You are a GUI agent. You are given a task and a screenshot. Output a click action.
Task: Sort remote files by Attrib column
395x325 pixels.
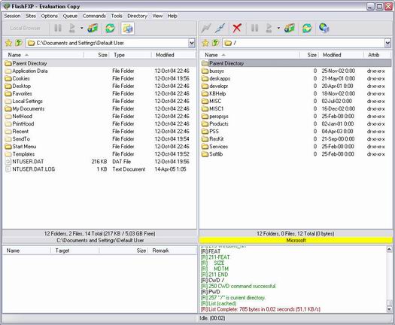(x=378, y=55)
